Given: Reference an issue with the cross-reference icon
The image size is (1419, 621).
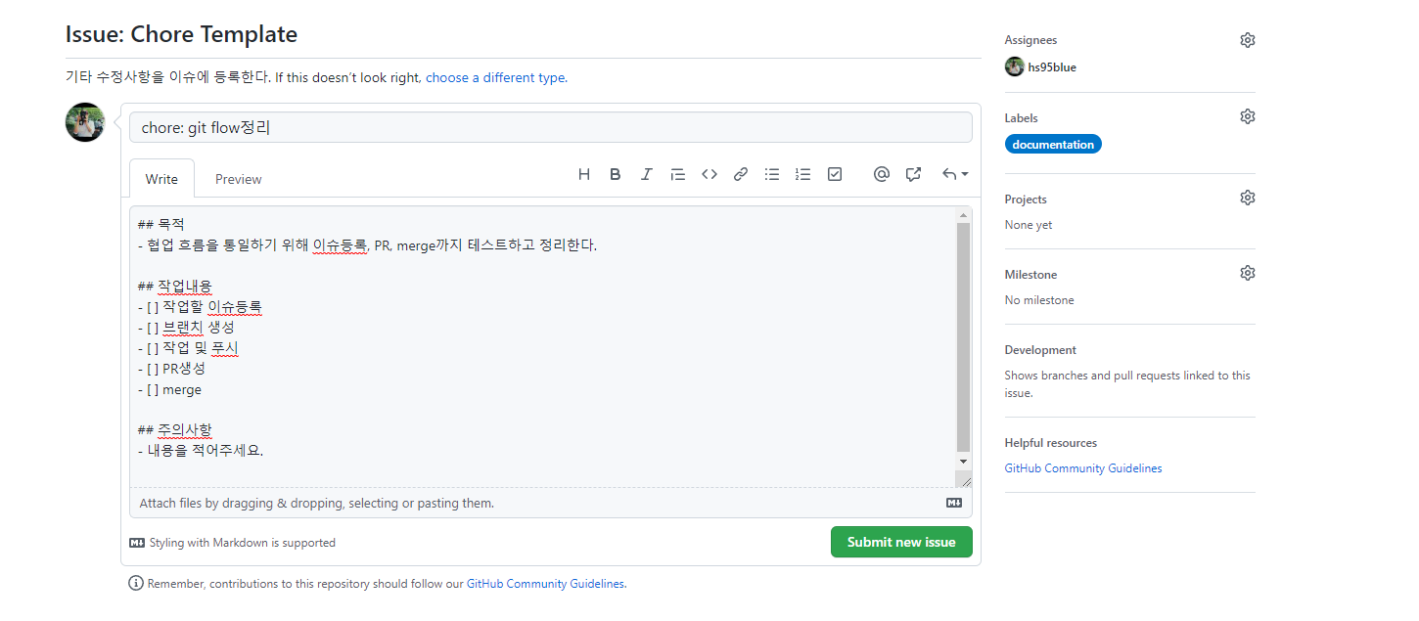Looking at the screenshot, I should [912, 174].
